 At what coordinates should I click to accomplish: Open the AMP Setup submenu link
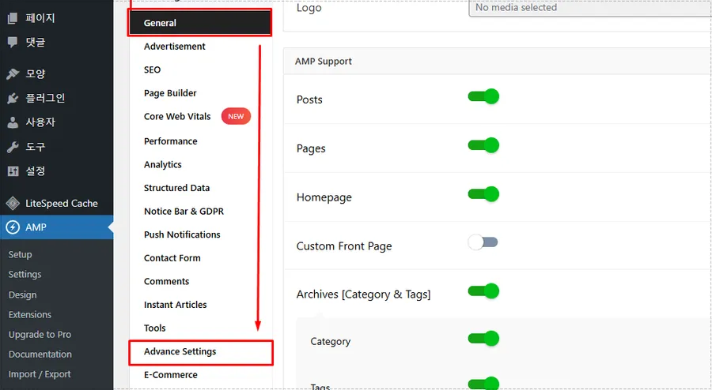(20, 254)
